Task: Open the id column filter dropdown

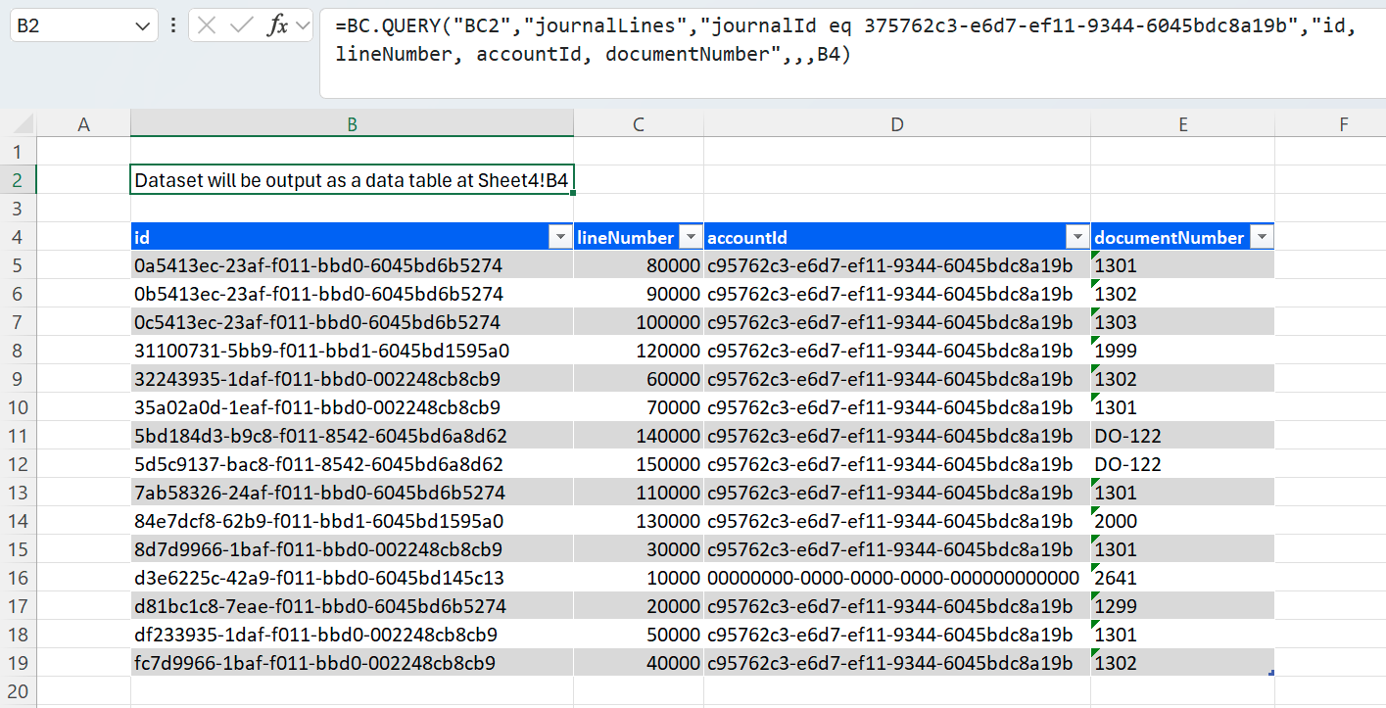Action: [x=560, y=237]
